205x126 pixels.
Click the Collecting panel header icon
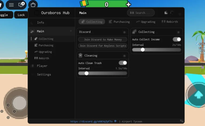coord(134,32)
